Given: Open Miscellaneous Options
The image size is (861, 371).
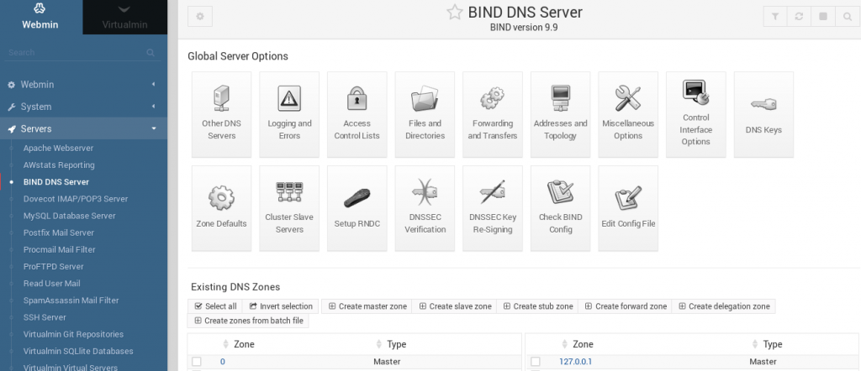Looking at the screenshot, I should pyautogui.click(x=628, y=114).
